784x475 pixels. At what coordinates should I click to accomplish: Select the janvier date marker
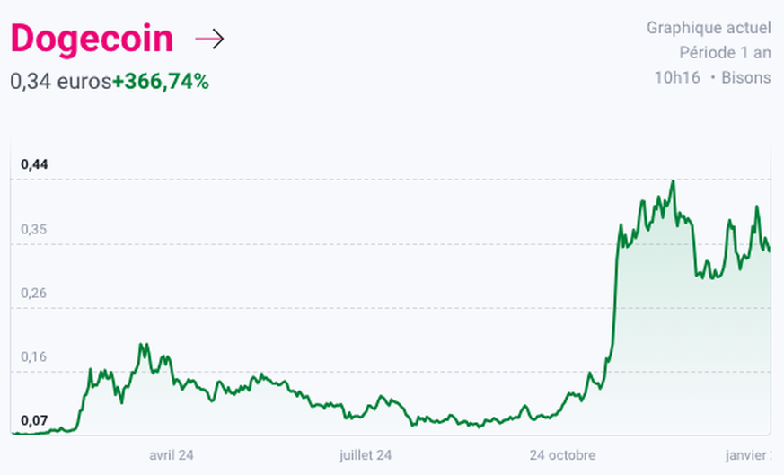pyautogui.click(x=747, y=455)
